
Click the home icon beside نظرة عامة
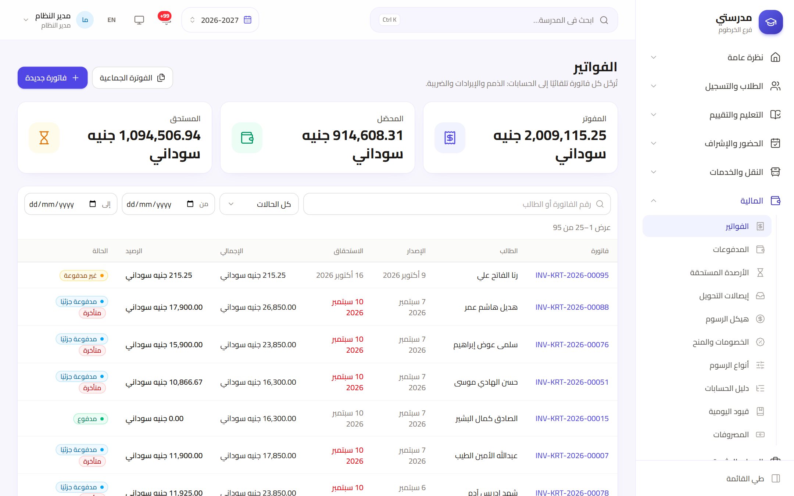pyautogui.click(x=775, y=57)
